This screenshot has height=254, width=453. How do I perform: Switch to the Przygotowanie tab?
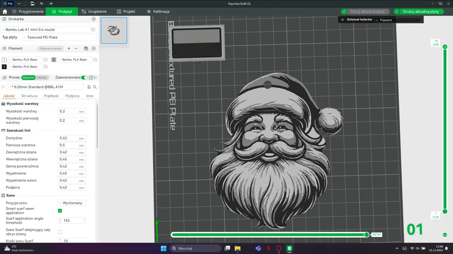click(x=28, y=12)
